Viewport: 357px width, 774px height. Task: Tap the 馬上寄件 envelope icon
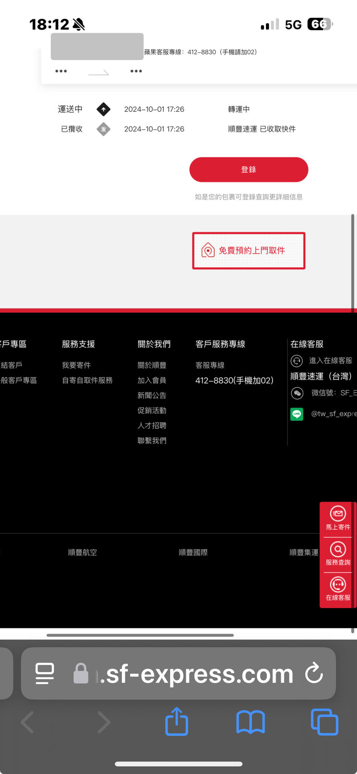coord(338,514)
